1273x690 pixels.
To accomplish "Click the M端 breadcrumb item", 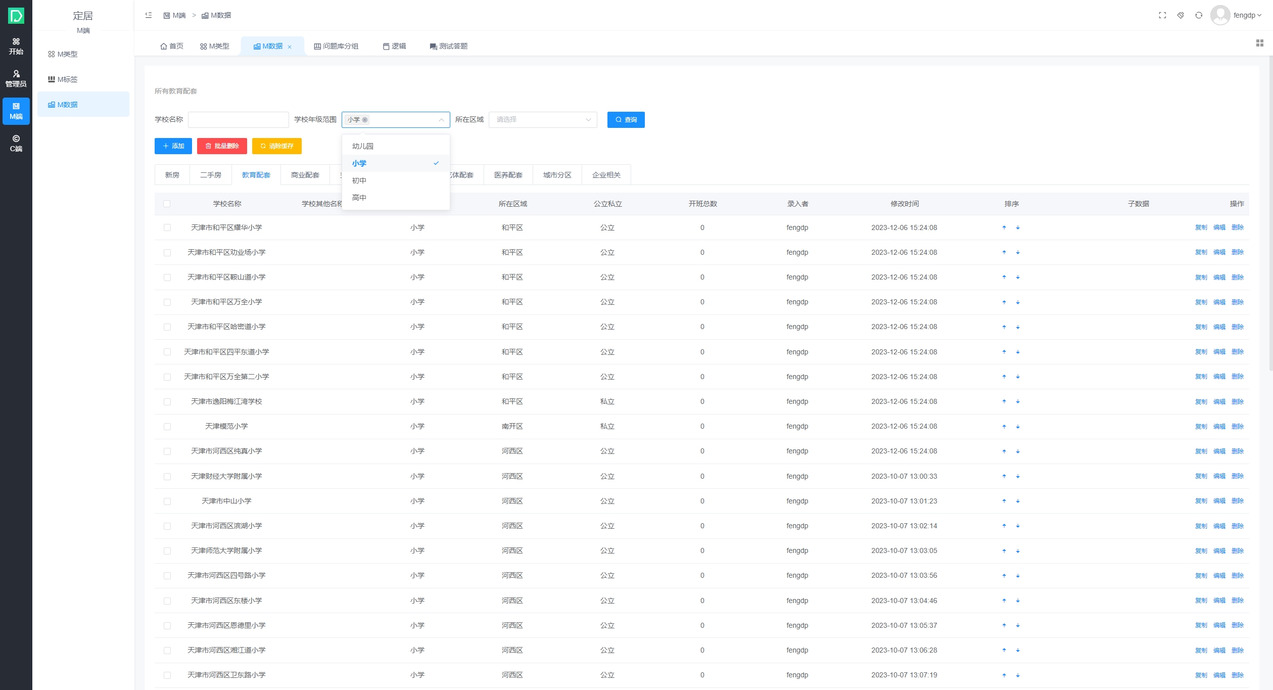I will click(175, 16).
